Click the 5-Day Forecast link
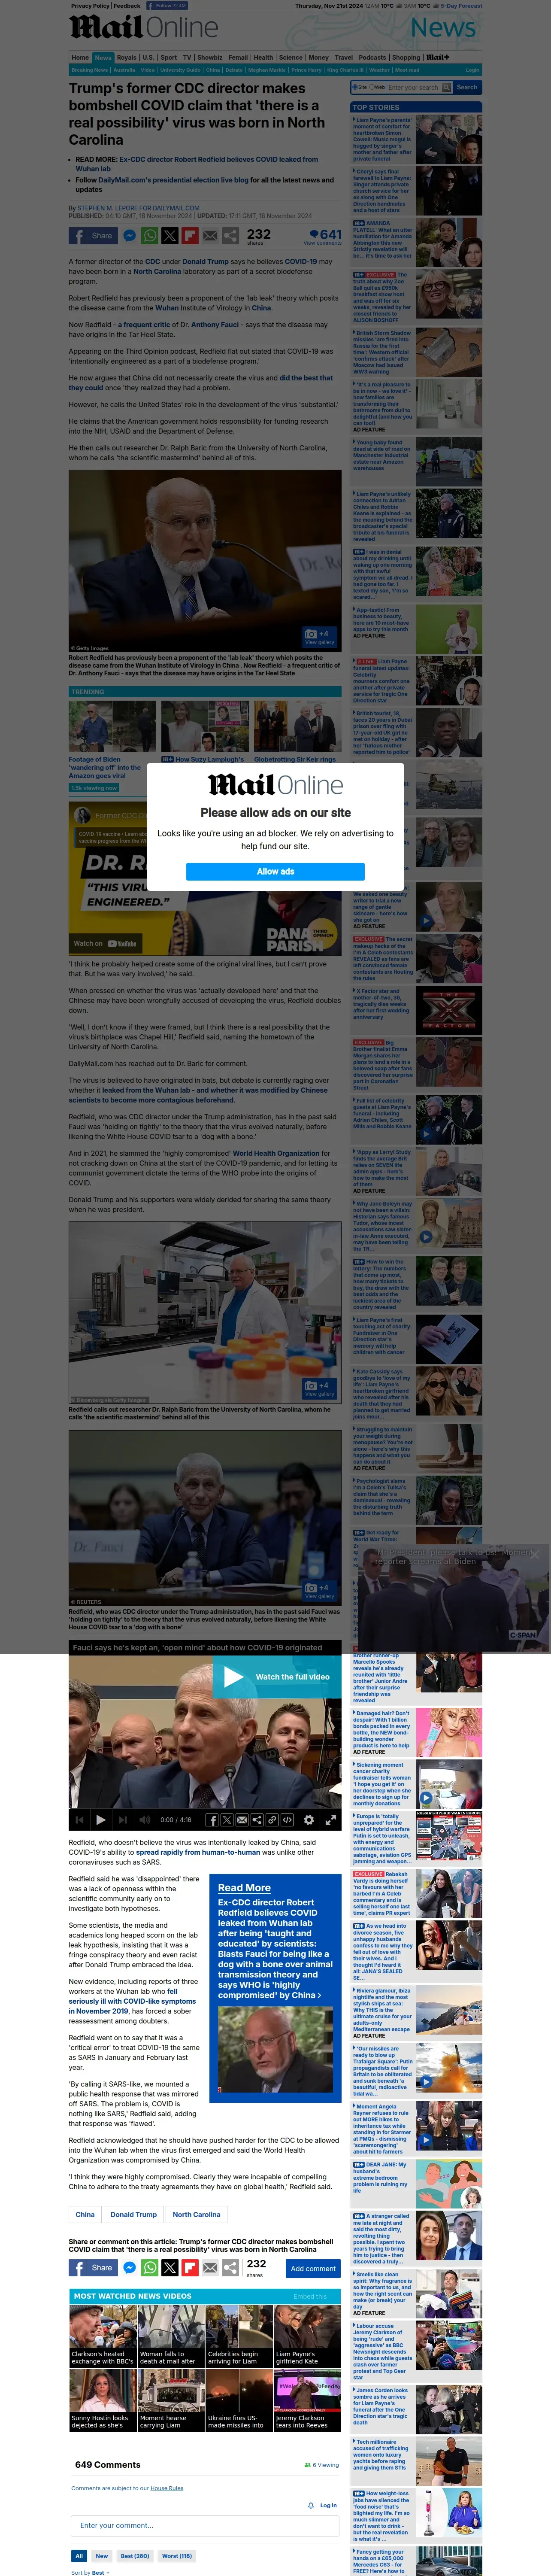The height and width of the screenshot is (2576, 551). point(462,6)
